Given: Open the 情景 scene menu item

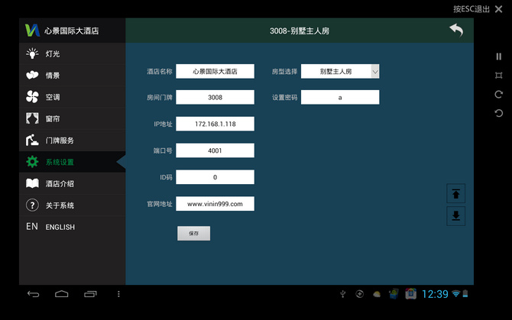Looking at the screenshot, I should (72, 76).
